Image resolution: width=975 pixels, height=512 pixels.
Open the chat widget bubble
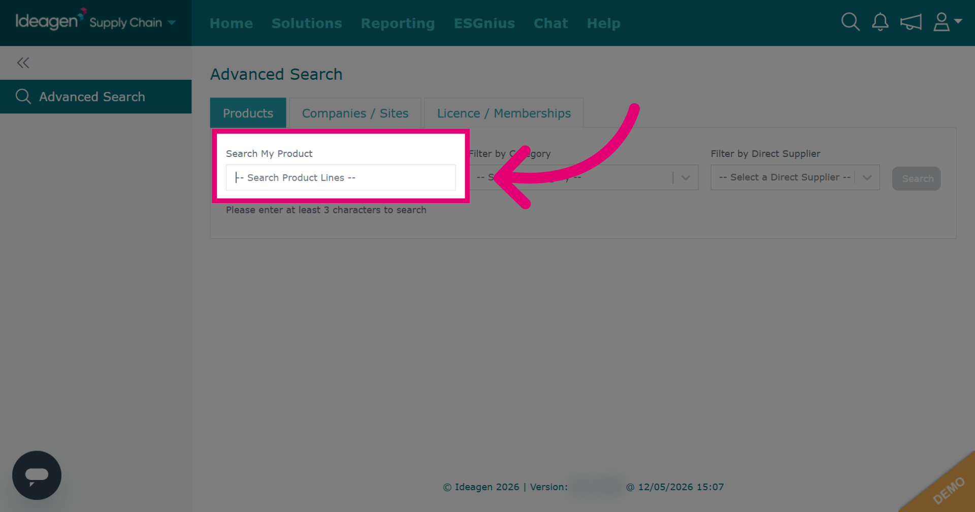(x=37, y=475)
